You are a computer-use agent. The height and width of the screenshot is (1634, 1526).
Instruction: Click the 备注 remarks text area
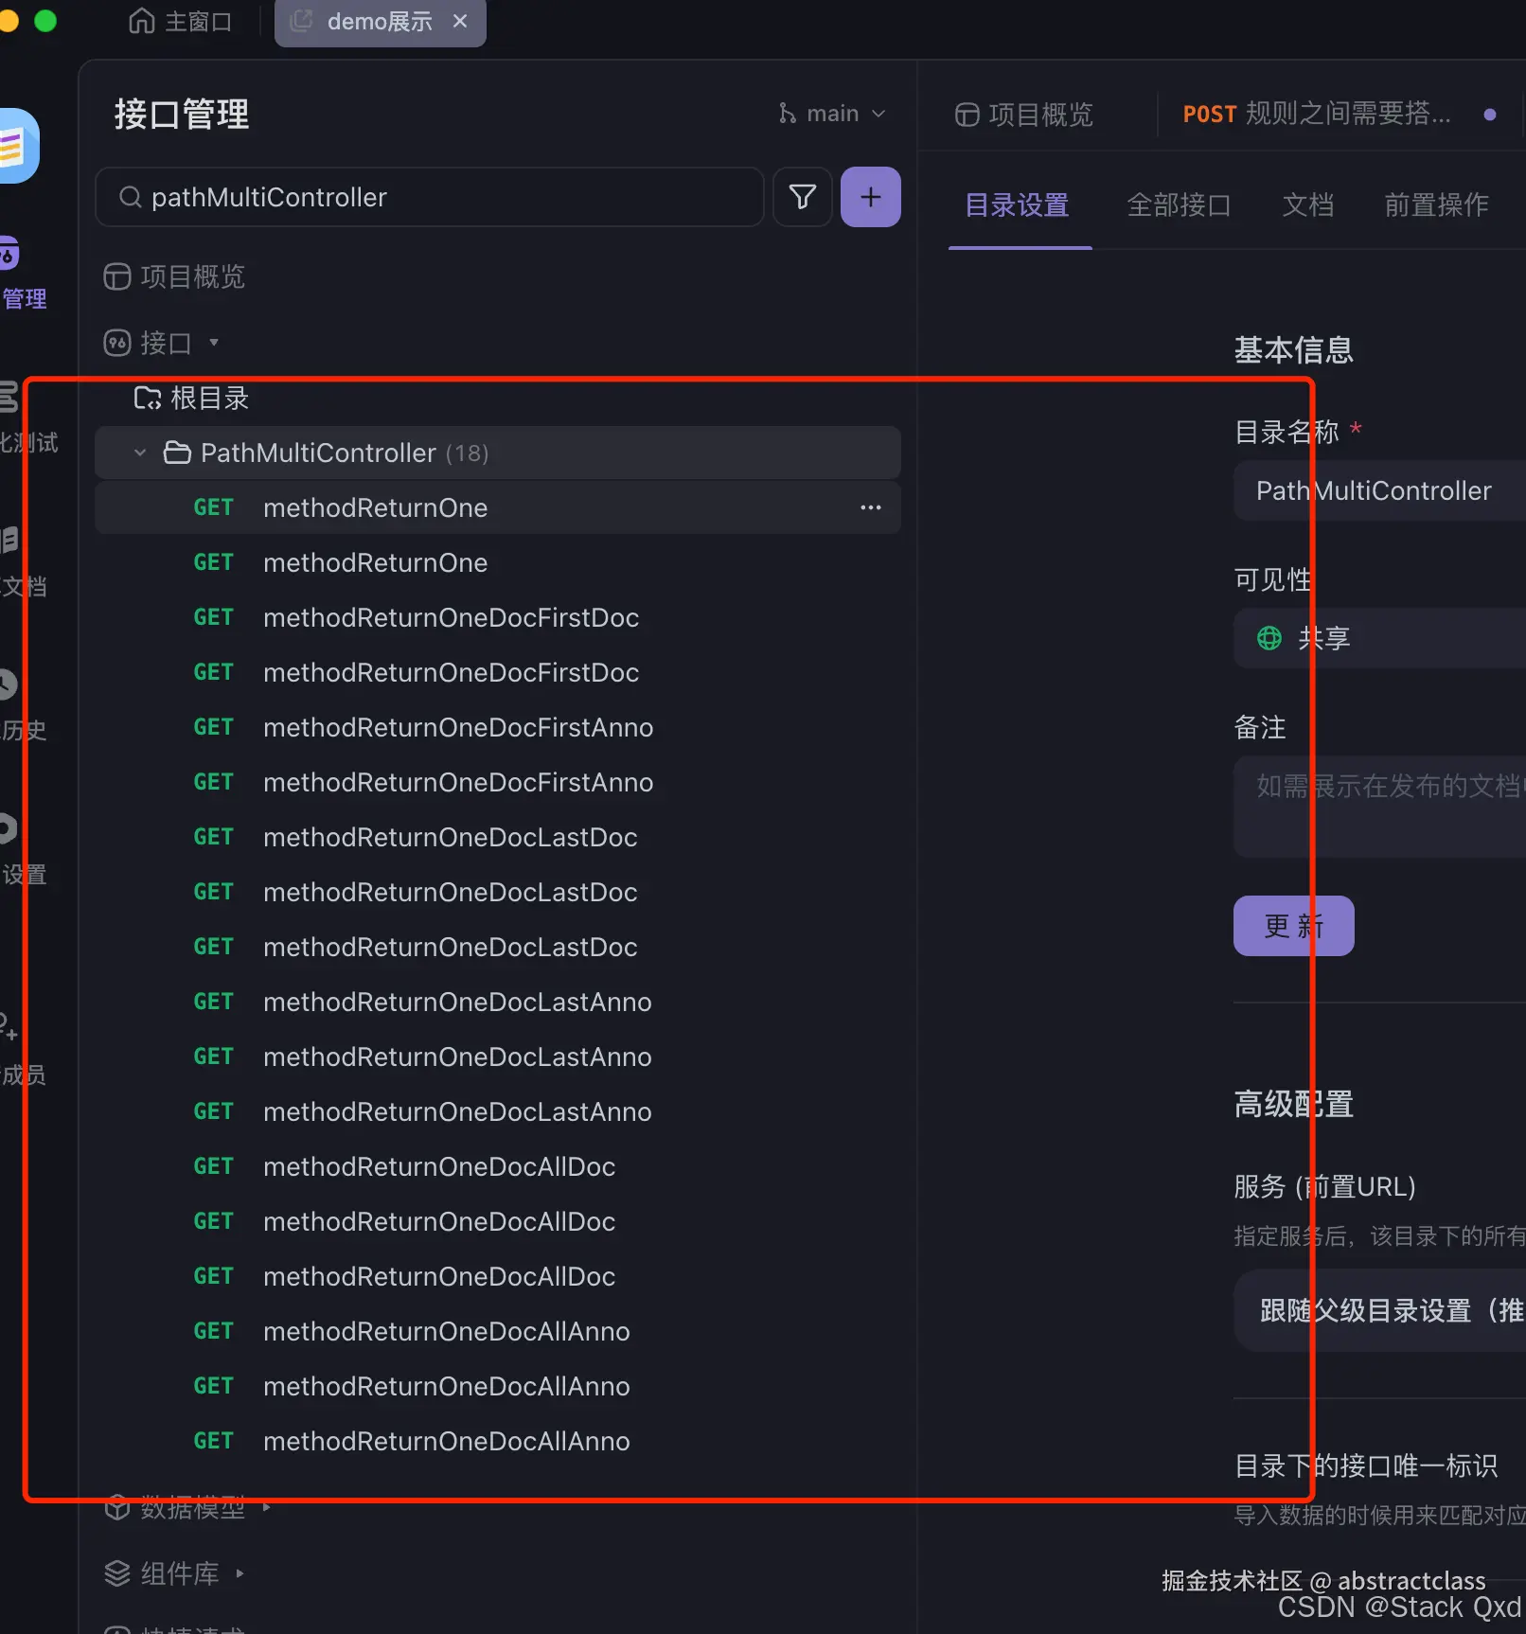click(x=1382, y=805)
